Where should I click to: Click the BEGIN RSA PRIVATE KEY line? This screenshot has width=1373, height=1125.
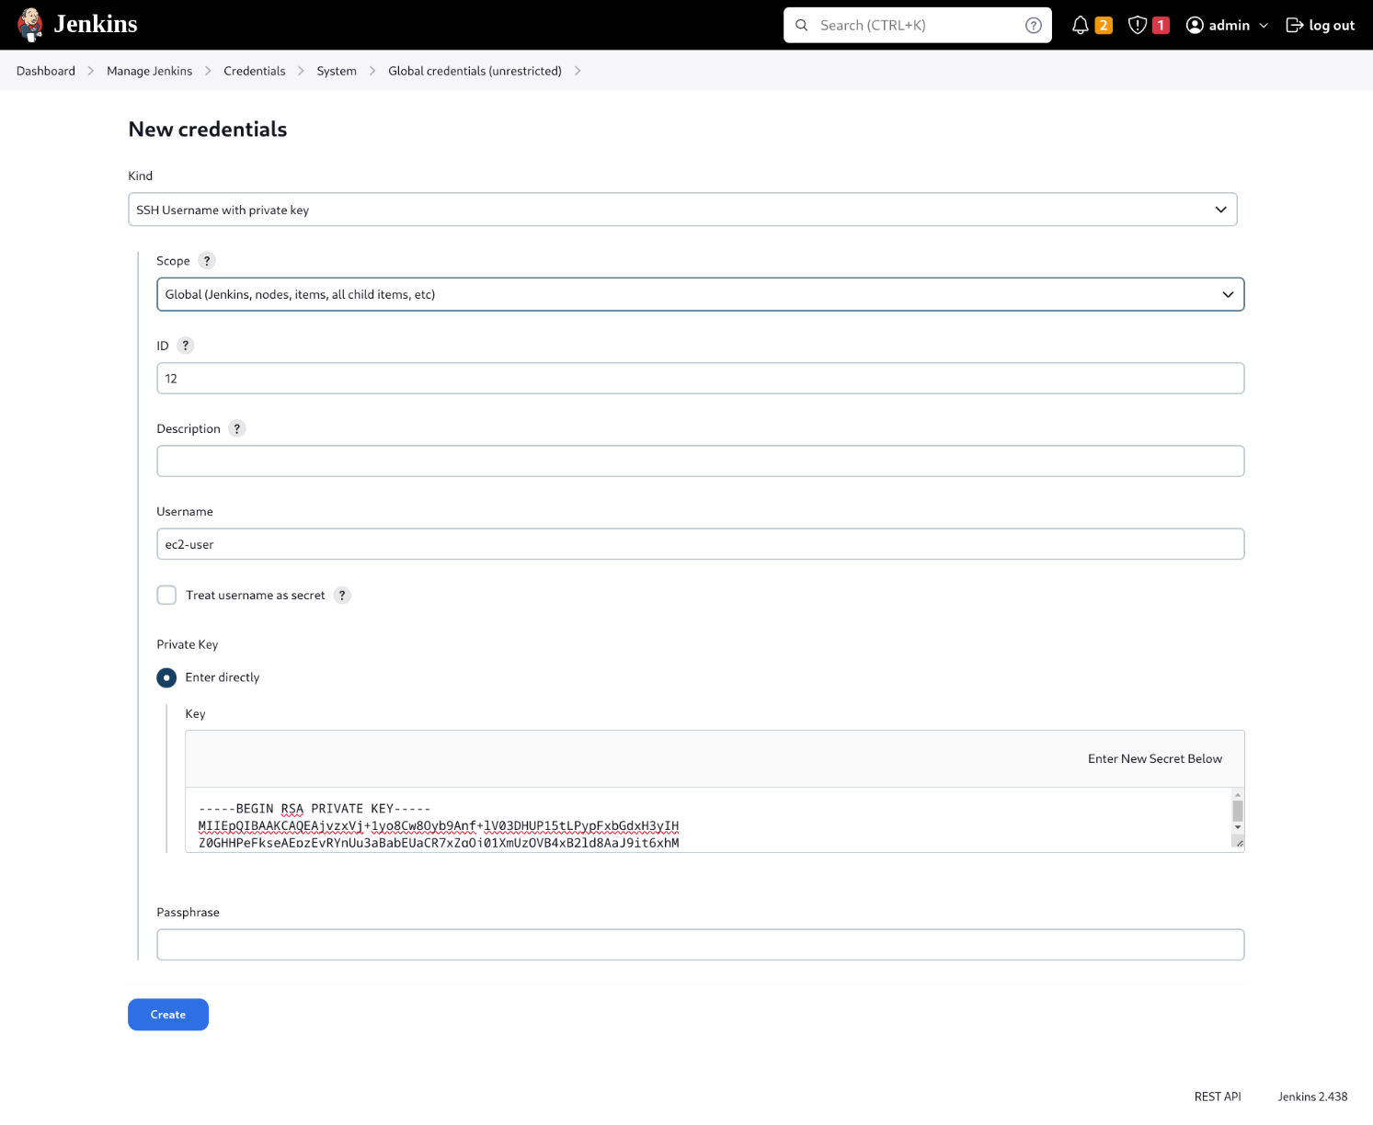click(x=315, y=809)
